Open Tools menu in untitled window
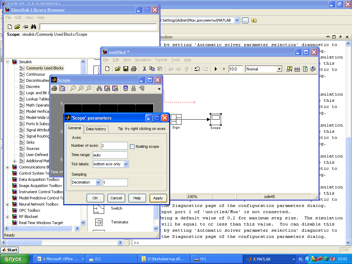 tap(176, 60)
